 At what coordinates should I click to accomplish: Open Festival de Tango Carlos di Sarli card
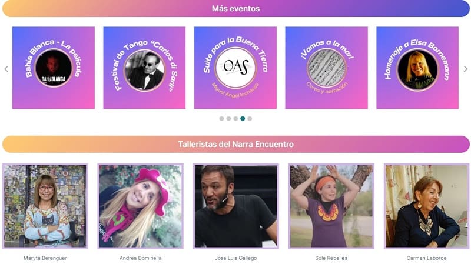(x=144, y=68)
